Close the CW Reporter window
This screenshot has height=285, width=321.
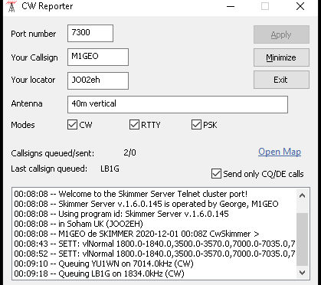tap(300, 6)
